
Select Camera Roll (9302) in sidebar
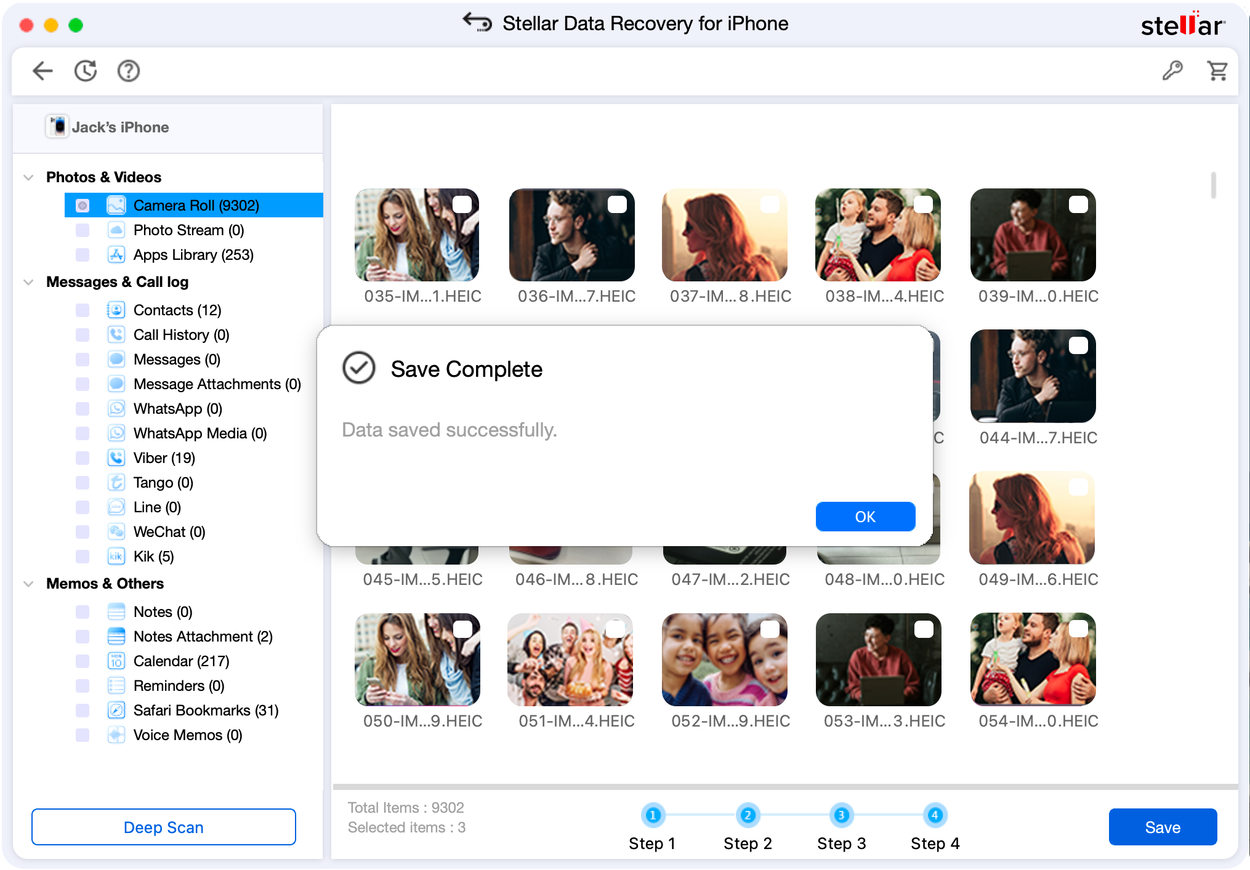click(x=196, y=205)
